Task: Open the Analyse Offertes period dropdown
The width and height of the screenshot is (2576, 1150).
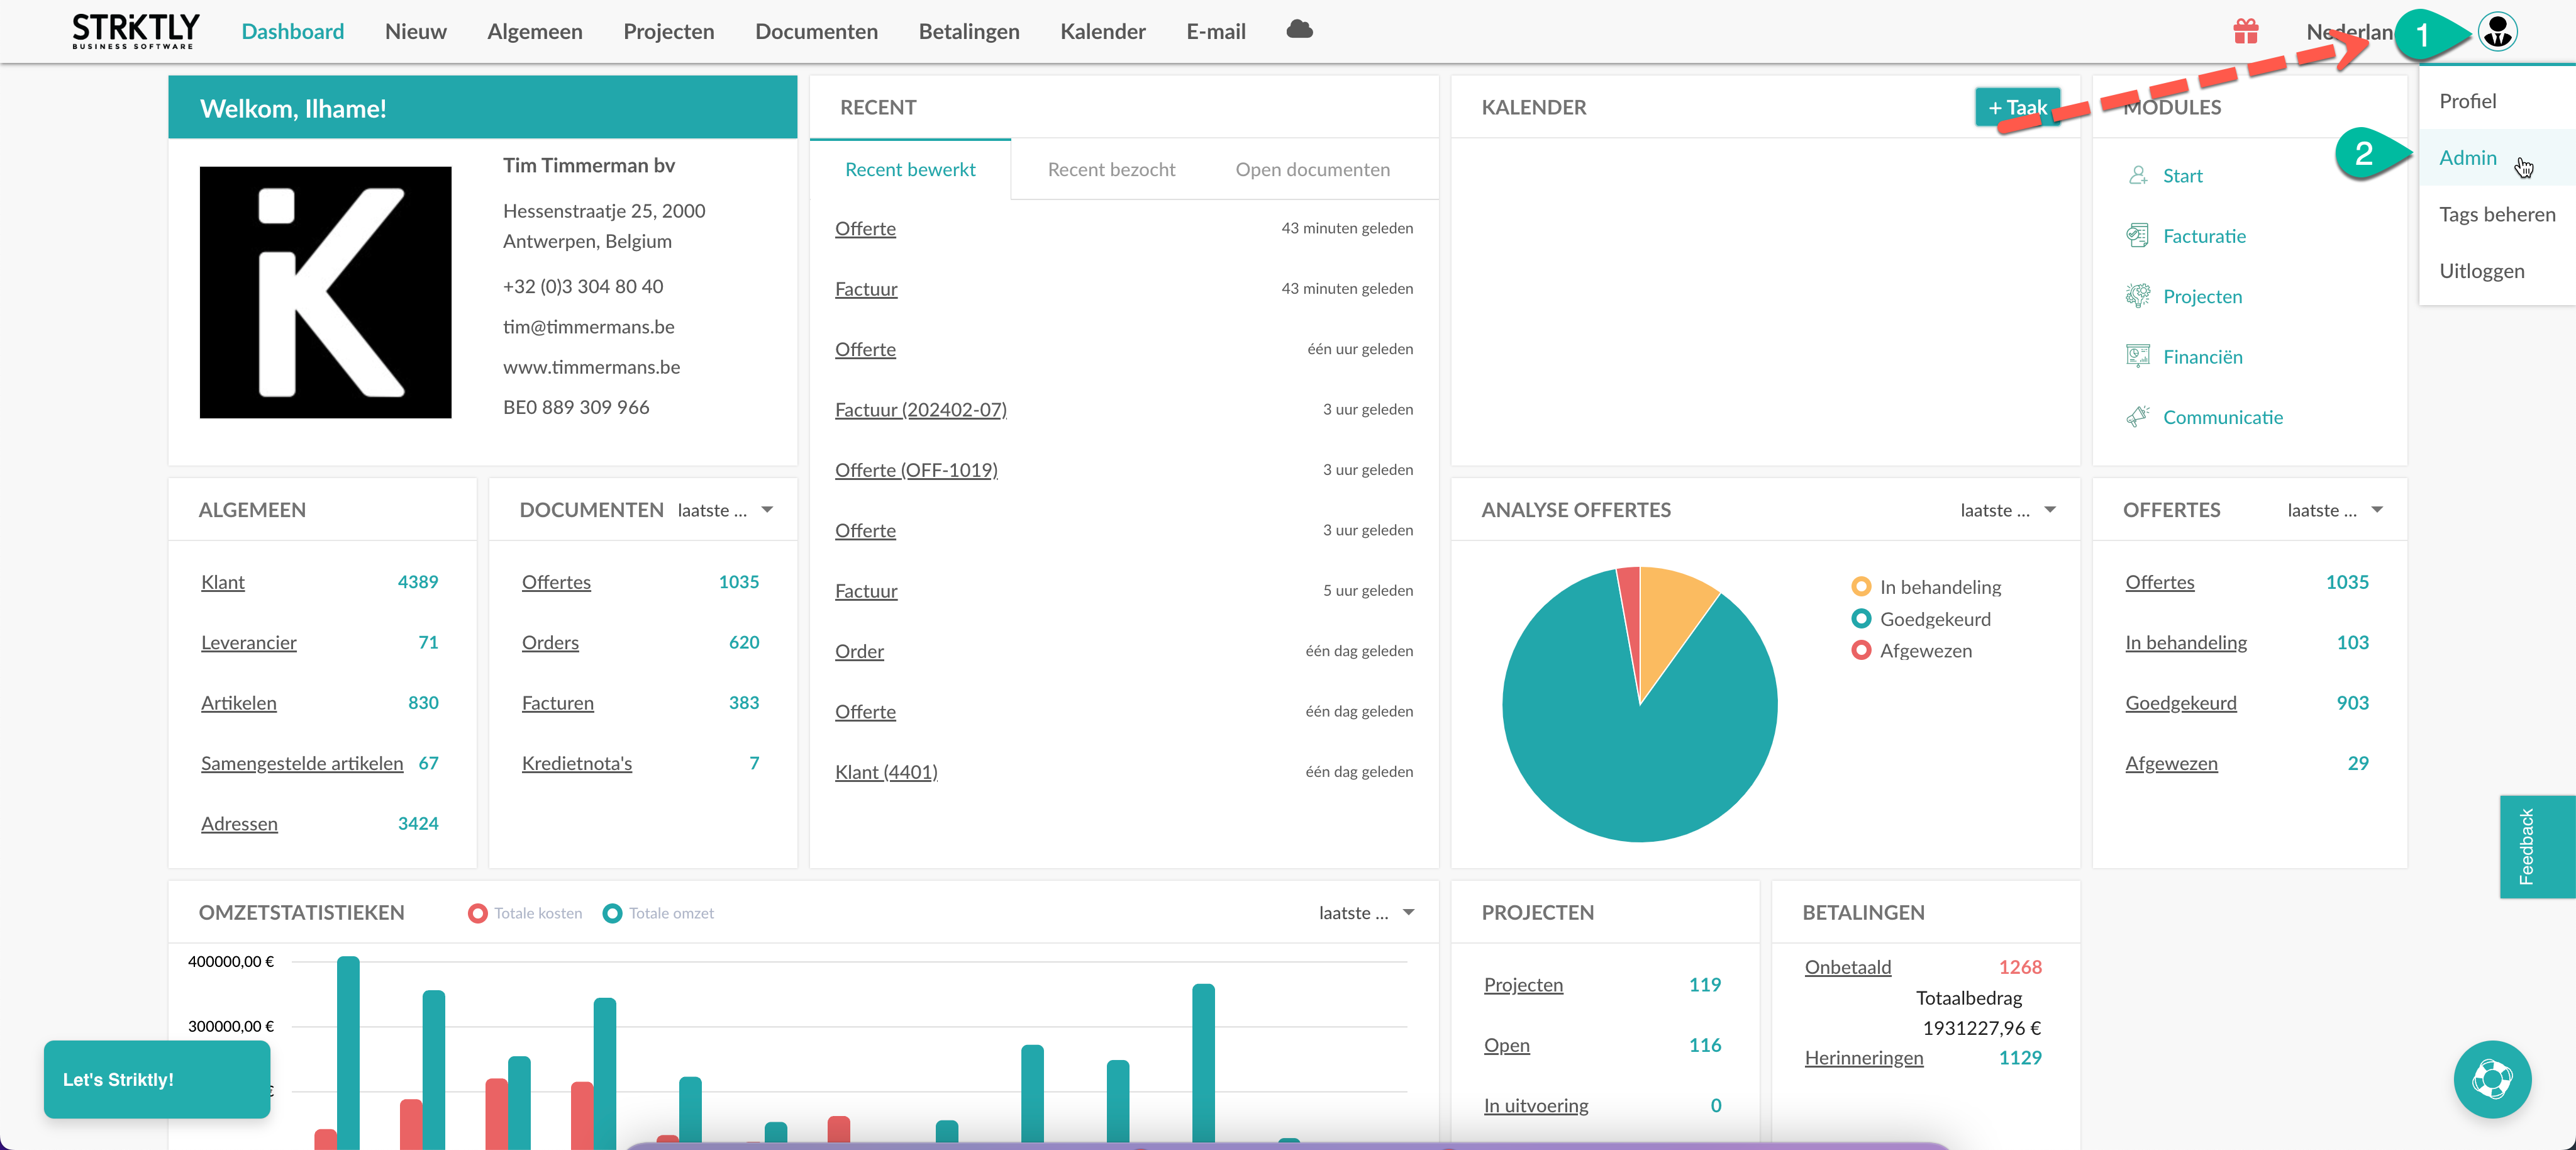Action: pos(2008,510)
